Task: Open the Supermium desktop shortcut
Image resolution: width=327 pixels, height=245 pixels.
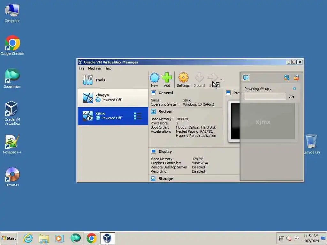Action: pyautogui.click(x=12, y=78)
